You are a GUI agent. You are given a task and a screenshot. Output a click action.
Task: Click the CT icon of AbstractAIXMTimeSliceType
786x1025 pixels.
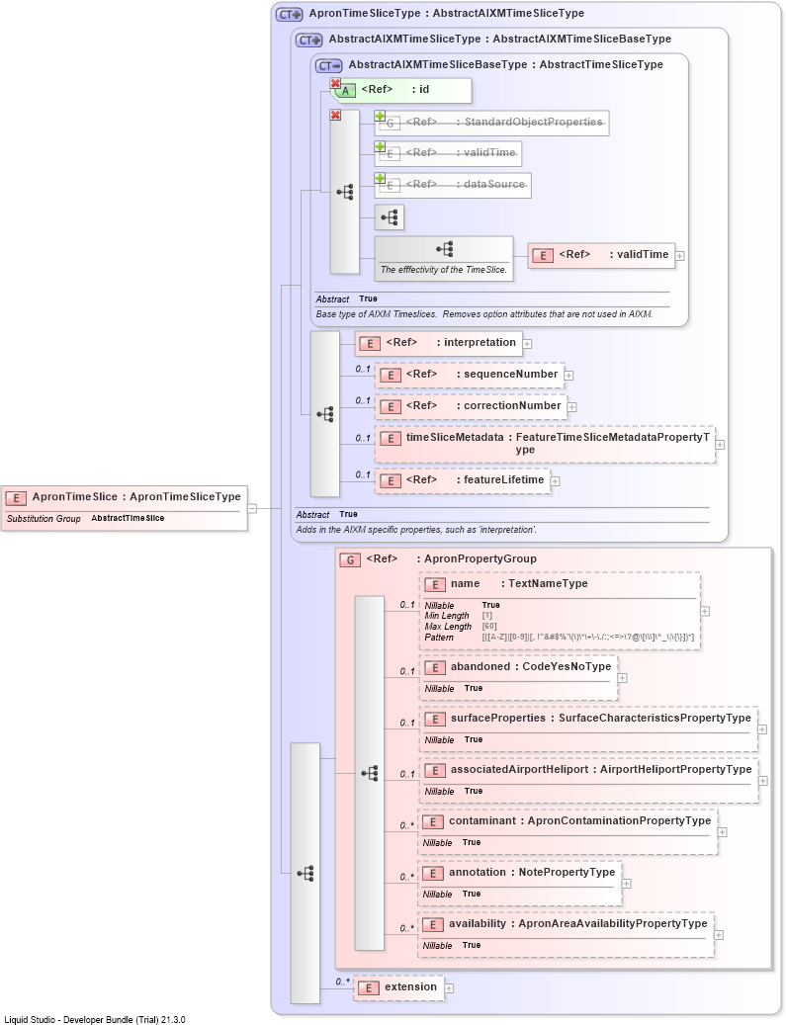[x=309, y=40]
